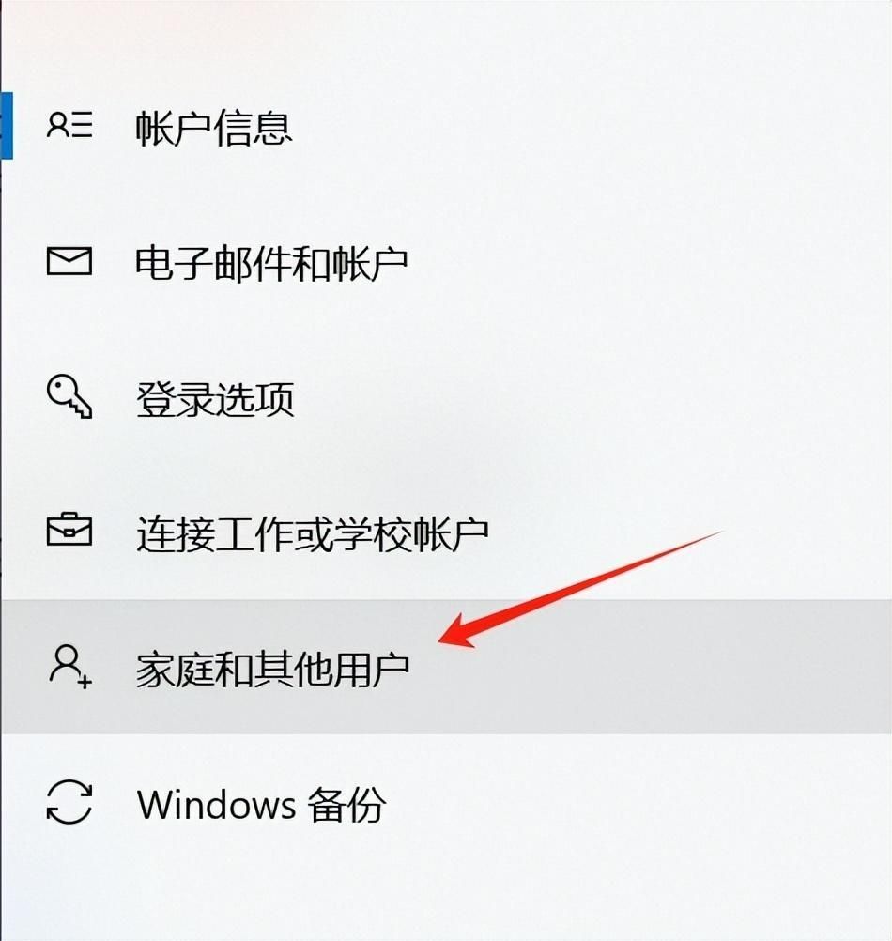
Task: Select 电子邮件和帐户 text label
Action: click(x=271, y=263)
